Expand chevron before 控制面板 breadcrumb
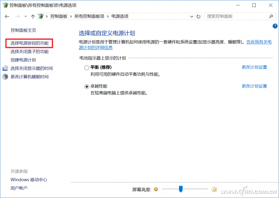The height and width of the screenshot is (198, 279). [47, 17]
